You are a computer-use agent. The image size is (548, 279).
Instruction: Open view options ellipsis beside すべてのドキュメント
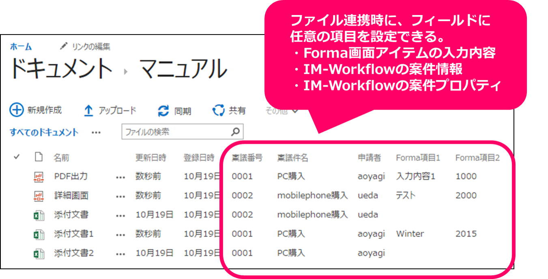[96, 132]
